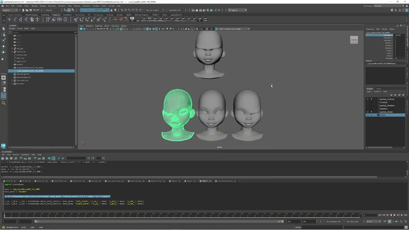Screen dimensions: 409x230
Task: Open the Skeleton menu in the menu bar
Action: (62, 5)
